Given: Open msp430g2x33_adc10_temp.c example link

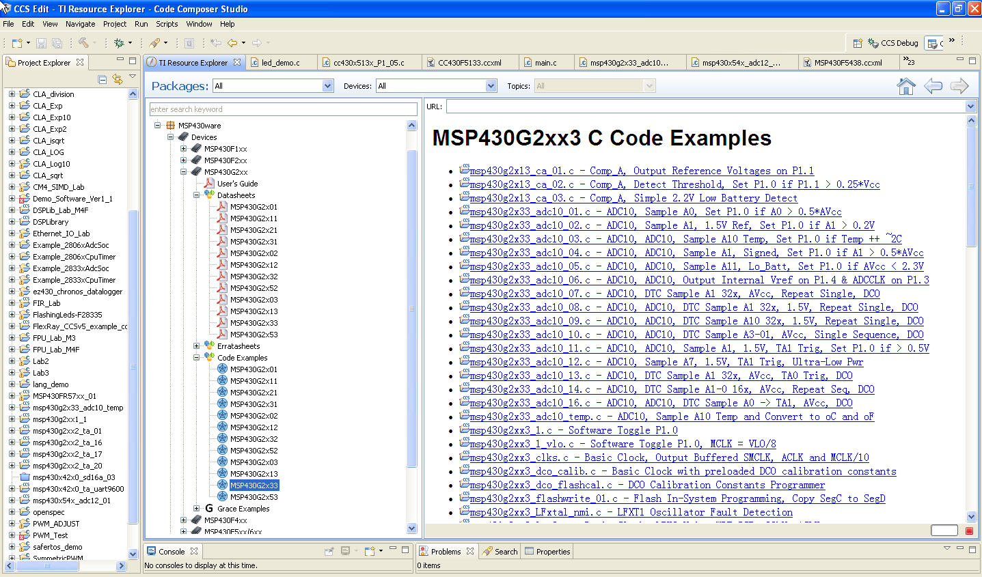Looking at the screenshot, I should coord(671,417).
